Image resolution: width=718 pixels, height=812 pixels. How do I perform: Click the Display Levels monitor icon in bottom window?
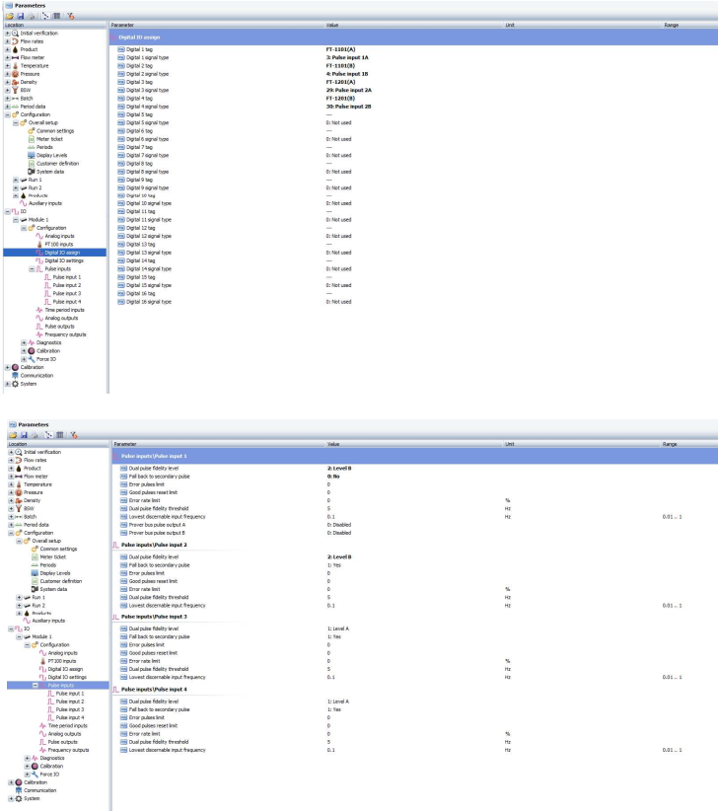(35, 573)
